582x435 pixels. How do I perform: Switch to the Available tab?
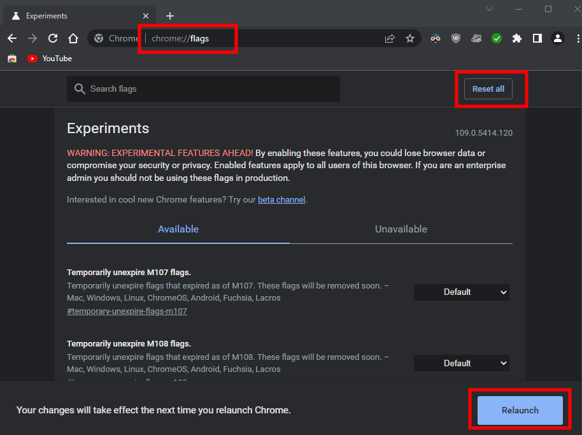[178, 229]
